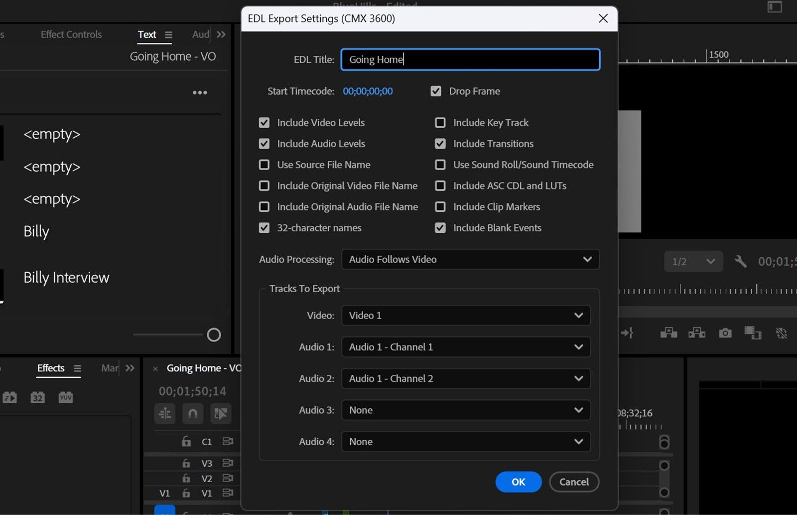Enable Use Source File Name
This screenshot has height=515, width=797.
tap(264, 165)
